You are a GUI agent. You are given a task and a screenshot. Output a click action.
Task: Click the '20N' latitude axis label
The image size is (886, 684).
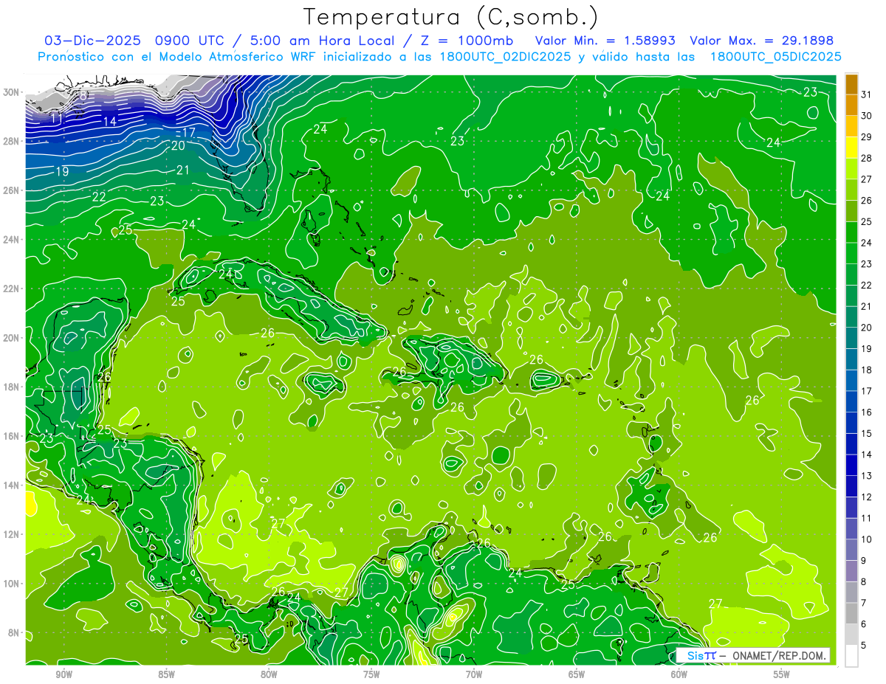coord(11,338)
